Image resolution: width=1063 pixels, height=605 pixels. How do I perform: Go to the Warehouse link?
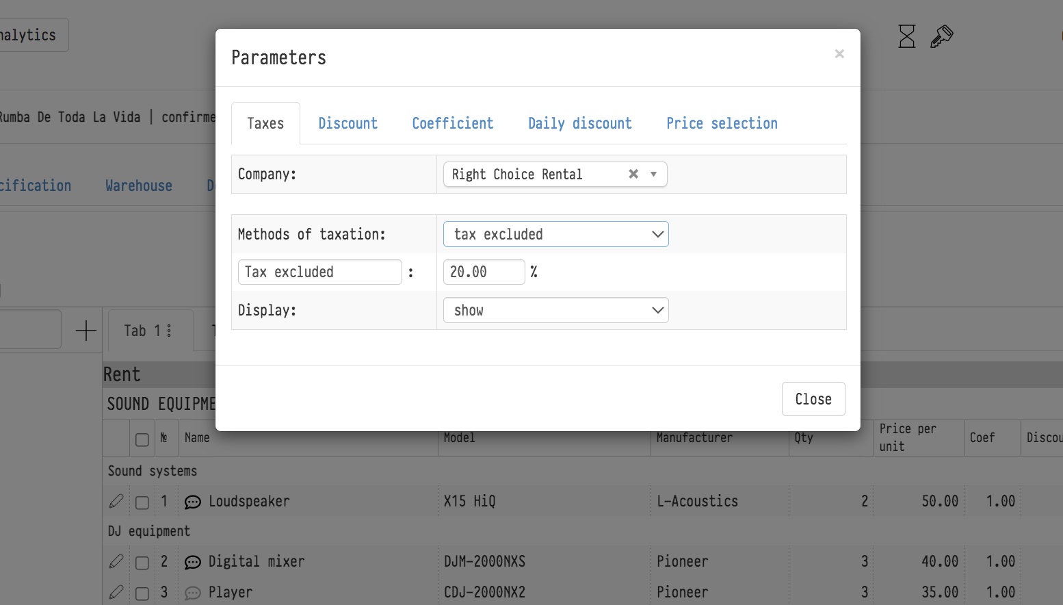coord(139,185)
